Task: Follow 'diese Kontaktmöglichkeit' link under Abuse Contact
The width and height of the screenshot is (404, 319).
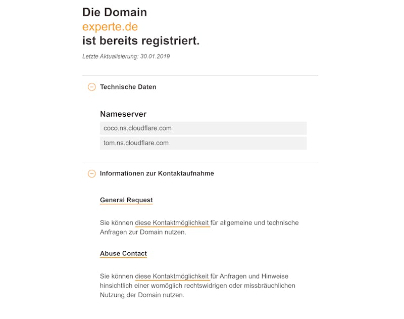Action: [172, 276]
